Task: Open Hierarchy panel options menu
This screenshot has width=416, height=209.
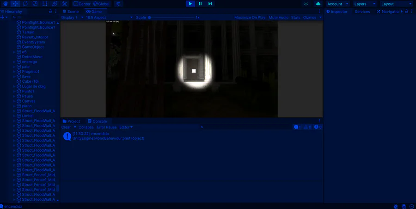Action: click(56, 12)
